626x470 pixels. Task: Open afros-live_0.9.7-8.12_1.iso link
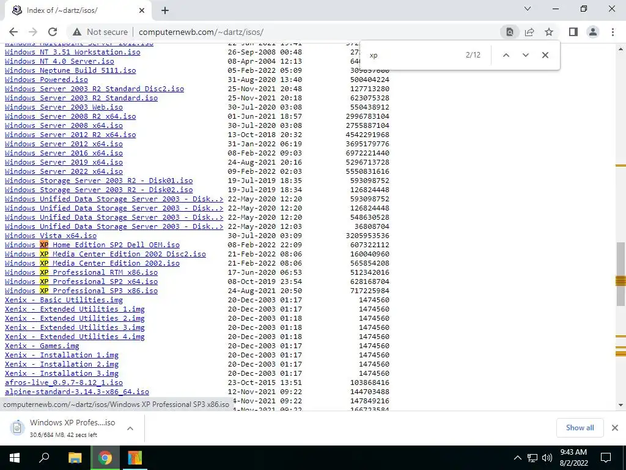[x=64, y=382]
